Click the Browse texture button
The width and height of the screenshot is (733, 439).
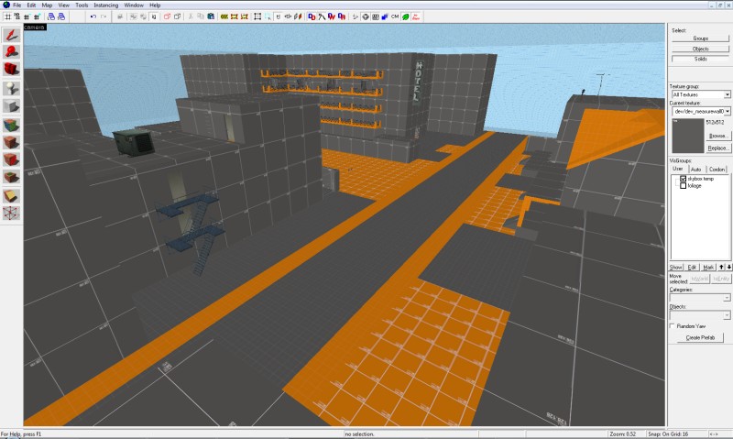[717, 136]
